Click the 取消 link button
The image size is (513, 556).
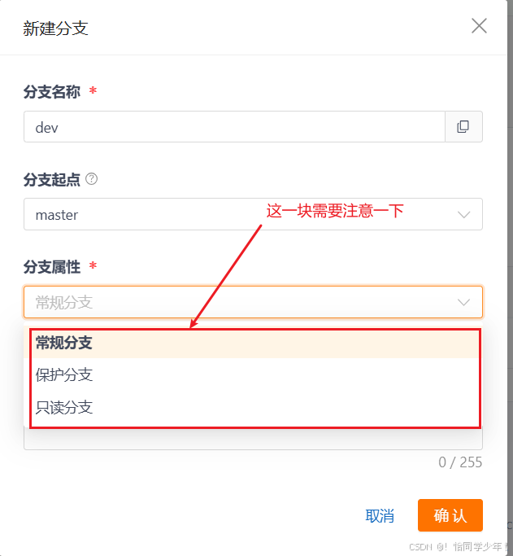pos(380,515)
